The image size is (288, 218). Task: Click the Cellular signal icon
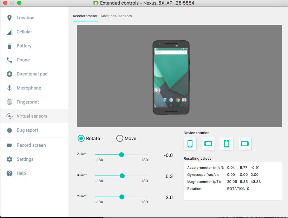click(x=9, y=32)
